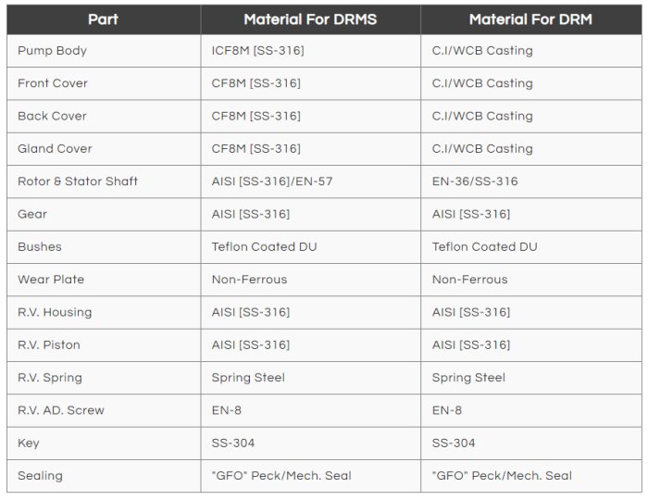Select the "R.V. Piston" part cell
Screen dimensions: 648x500
49,344
